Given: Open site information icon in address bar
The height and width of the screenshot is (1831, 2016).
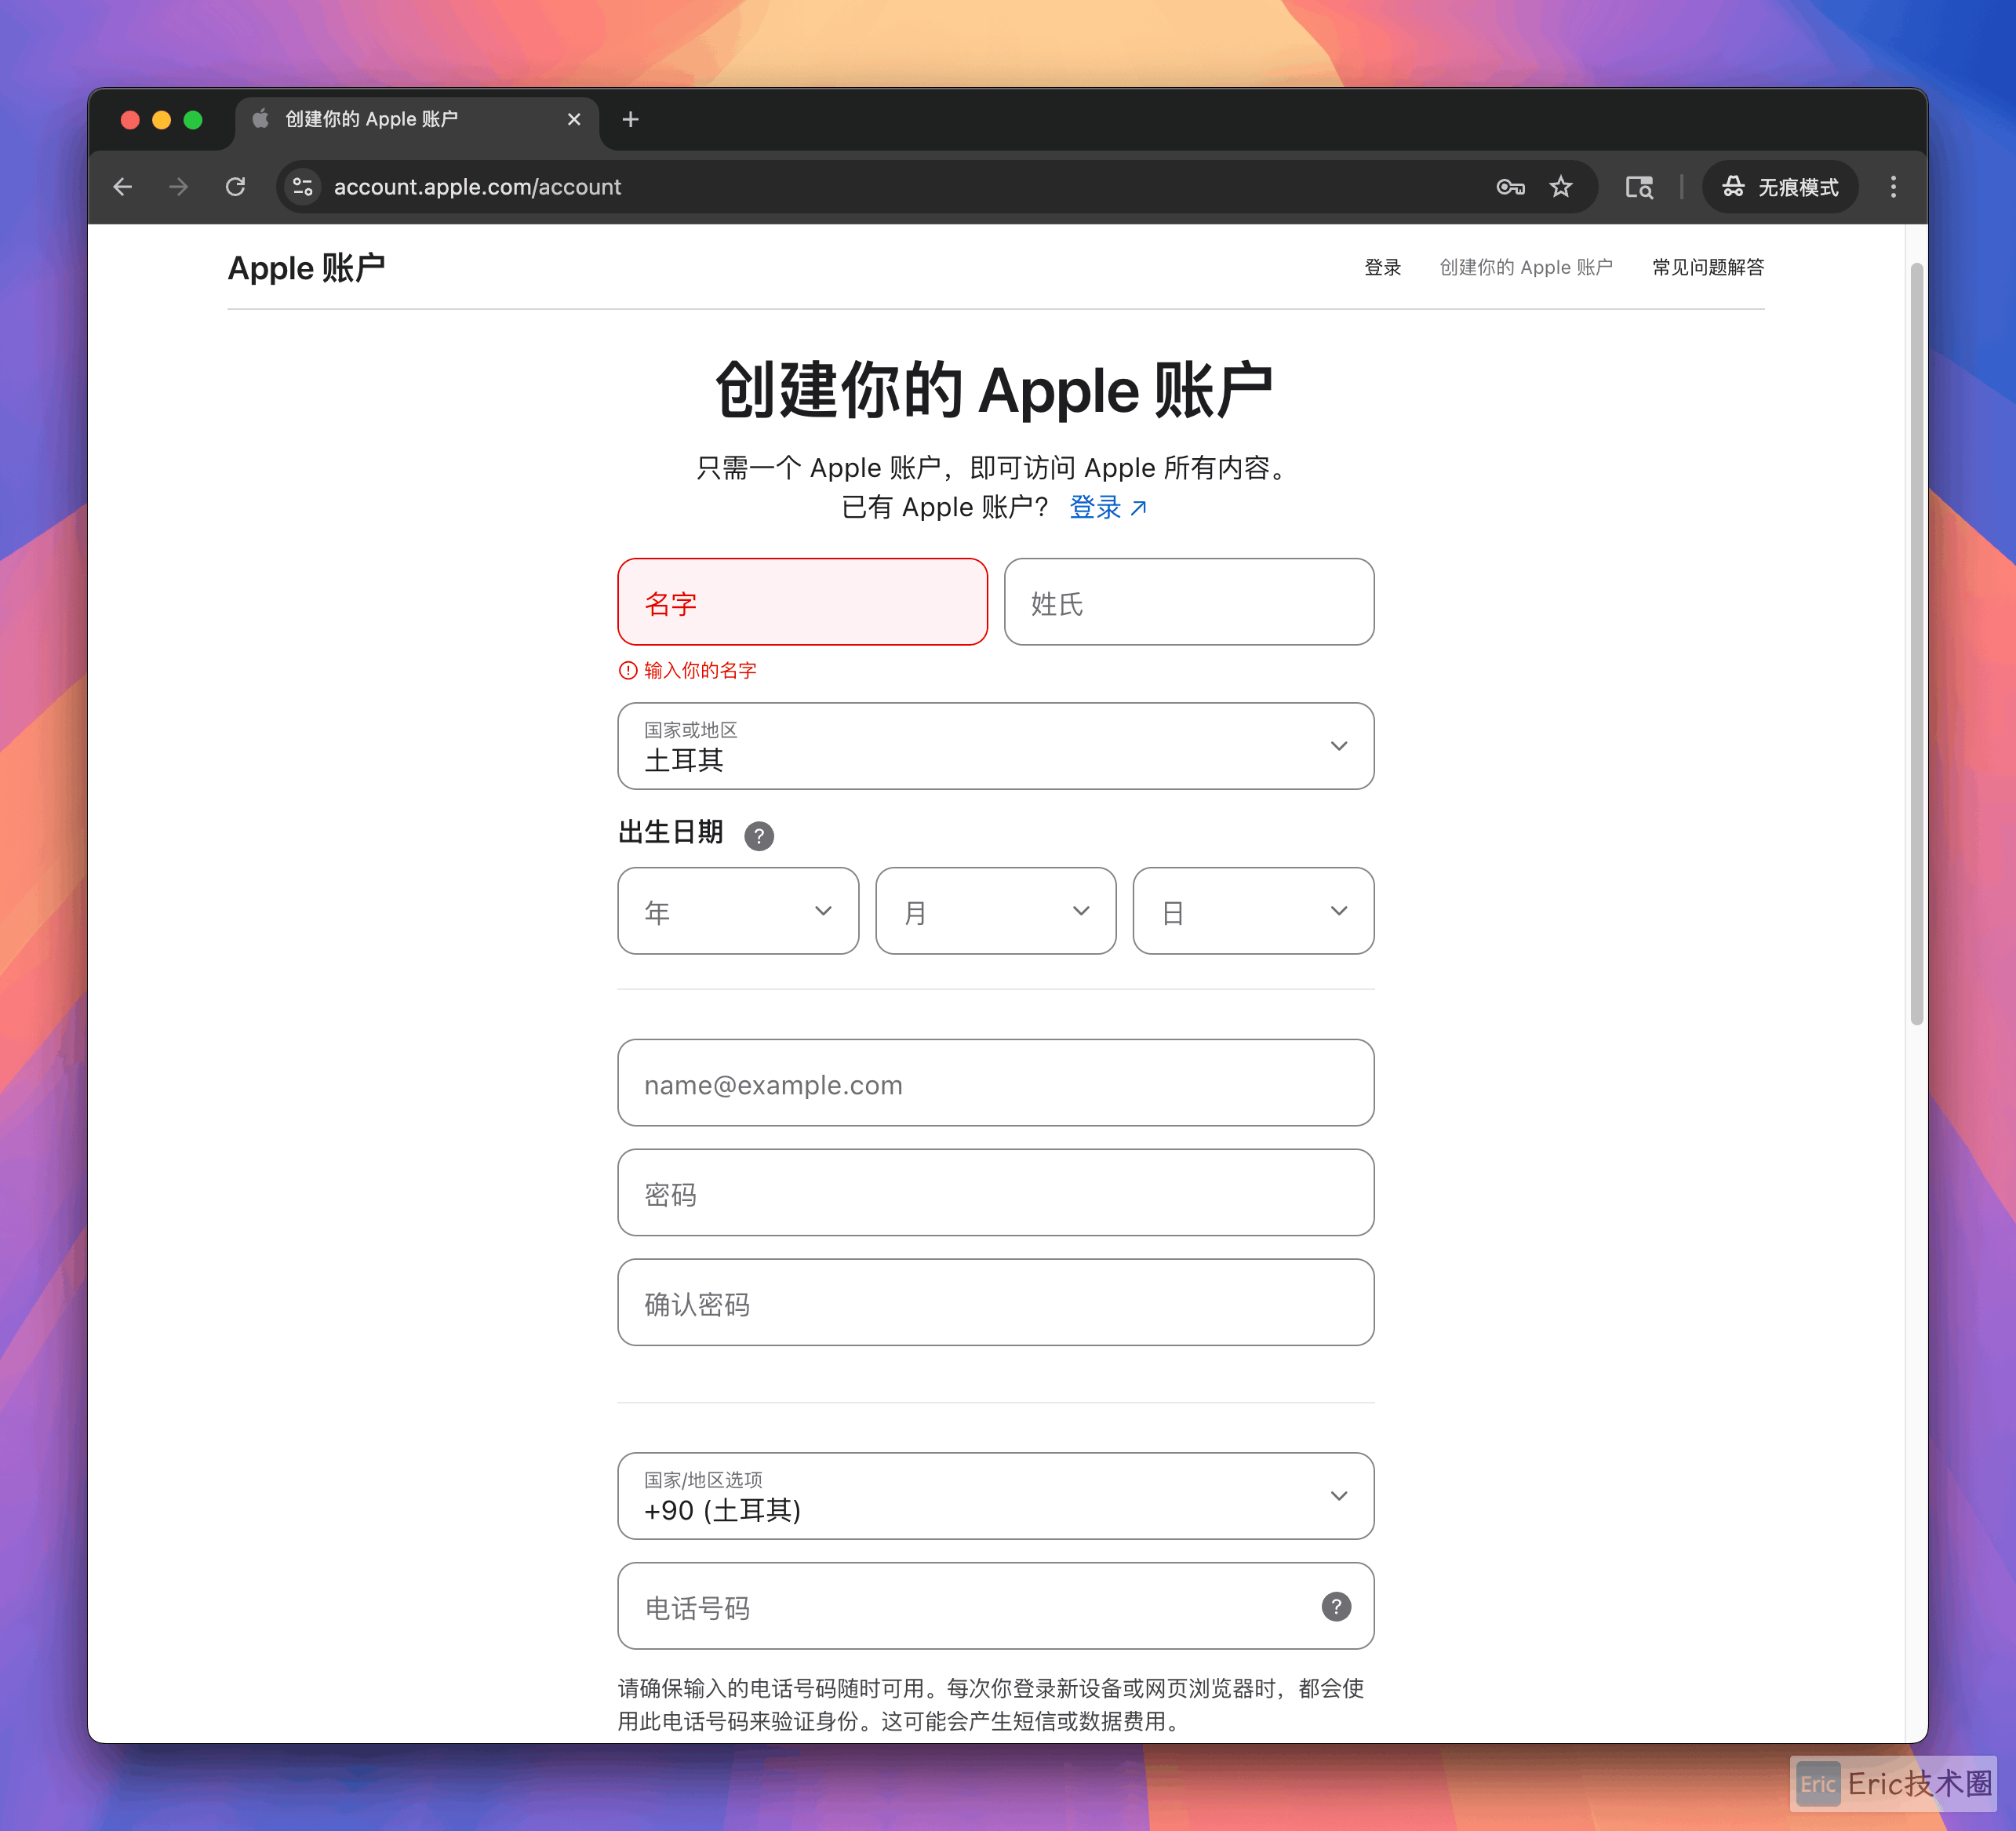Looking at the screenshot, I should click(303, 187).
